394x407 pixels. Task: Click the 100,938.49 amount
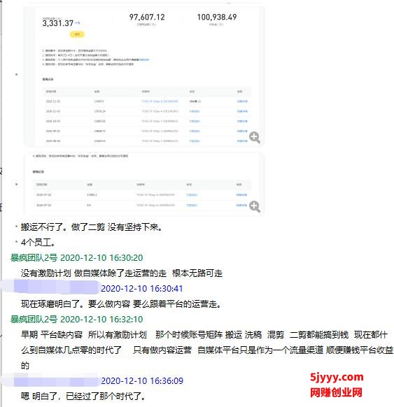(x=217, y=17)
